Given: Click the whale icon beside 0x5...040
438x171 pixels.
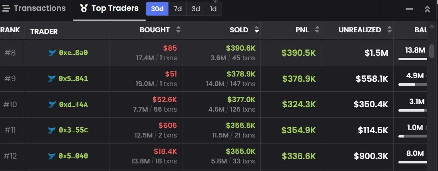Looking at the screenshot, I should pos(52,156).
